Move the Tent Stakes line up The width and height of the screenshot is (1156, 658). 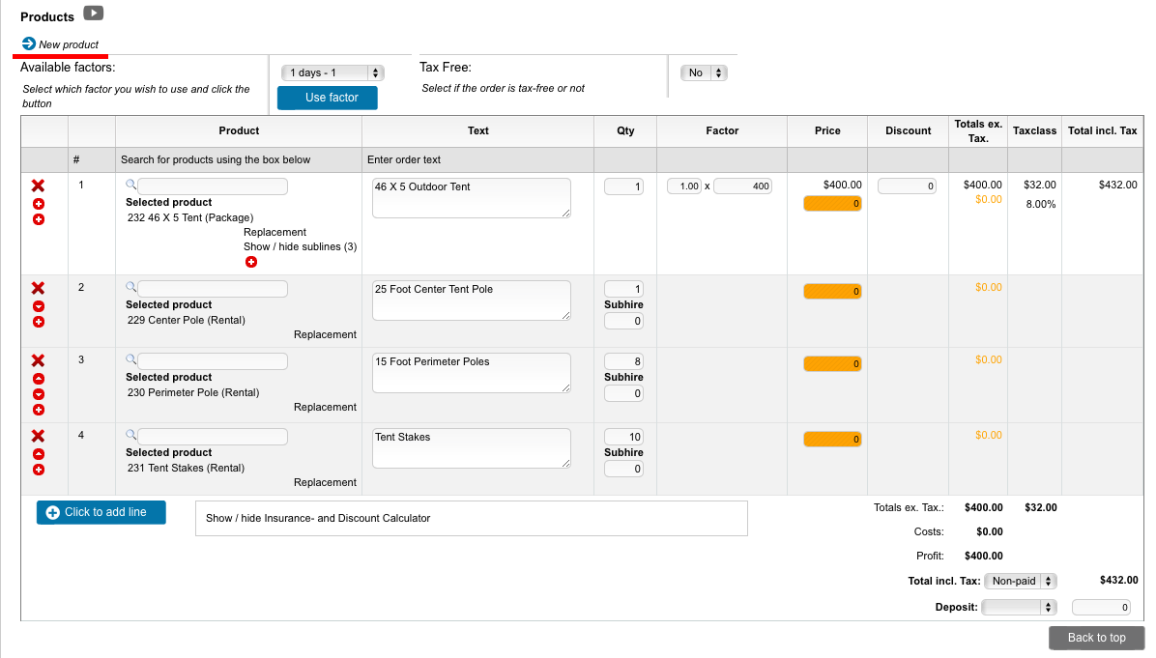39,455
